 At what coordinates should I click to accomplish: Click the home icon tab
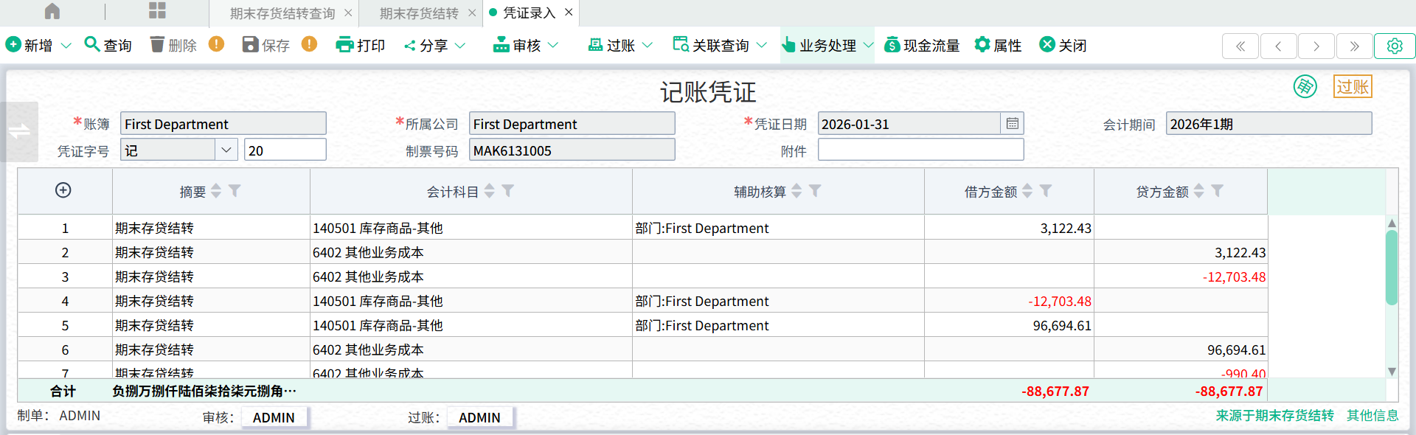coord(52,12)
